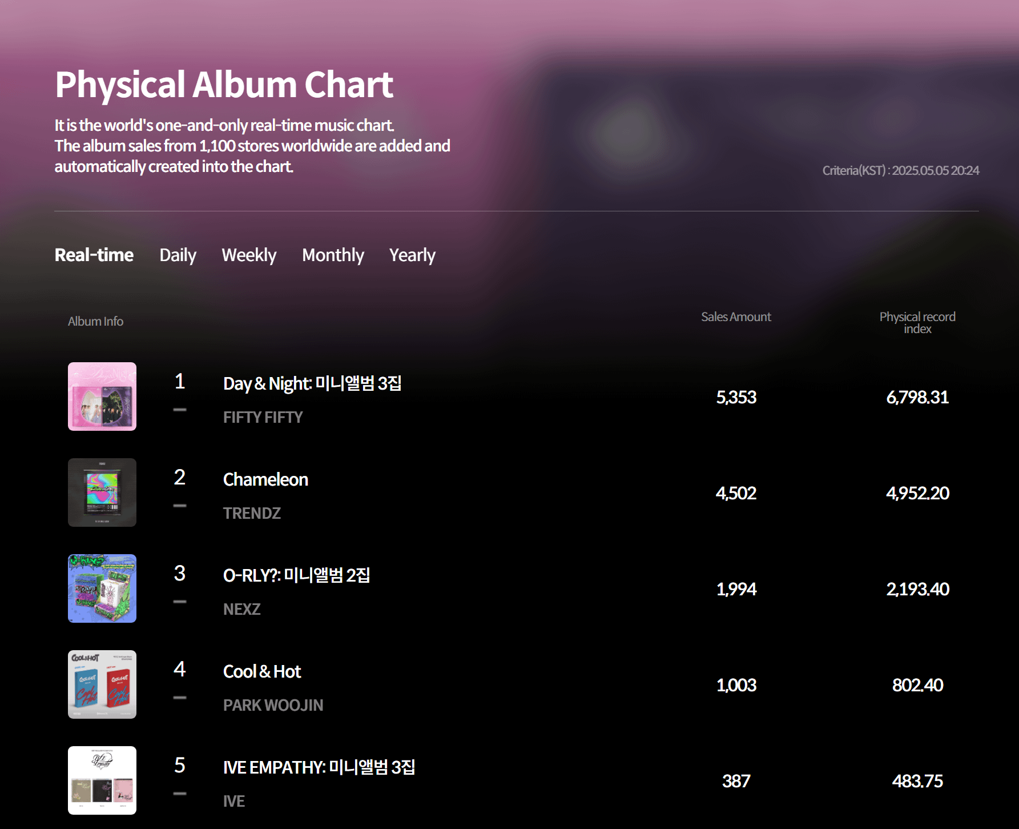This screenshot has width=1019, height=829.
Task: Open the Chameleon album page
Action: coord(265,480)
